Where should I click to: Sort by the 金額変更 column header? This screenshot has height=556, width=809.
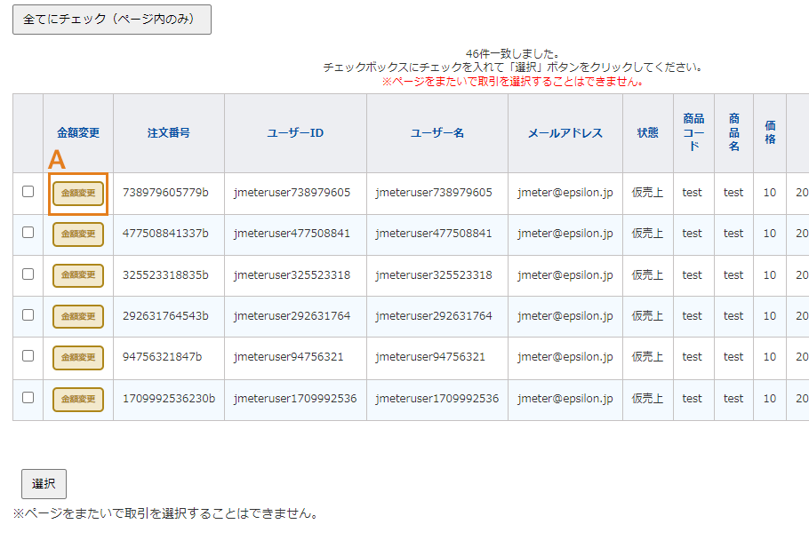tap(78, 133)
